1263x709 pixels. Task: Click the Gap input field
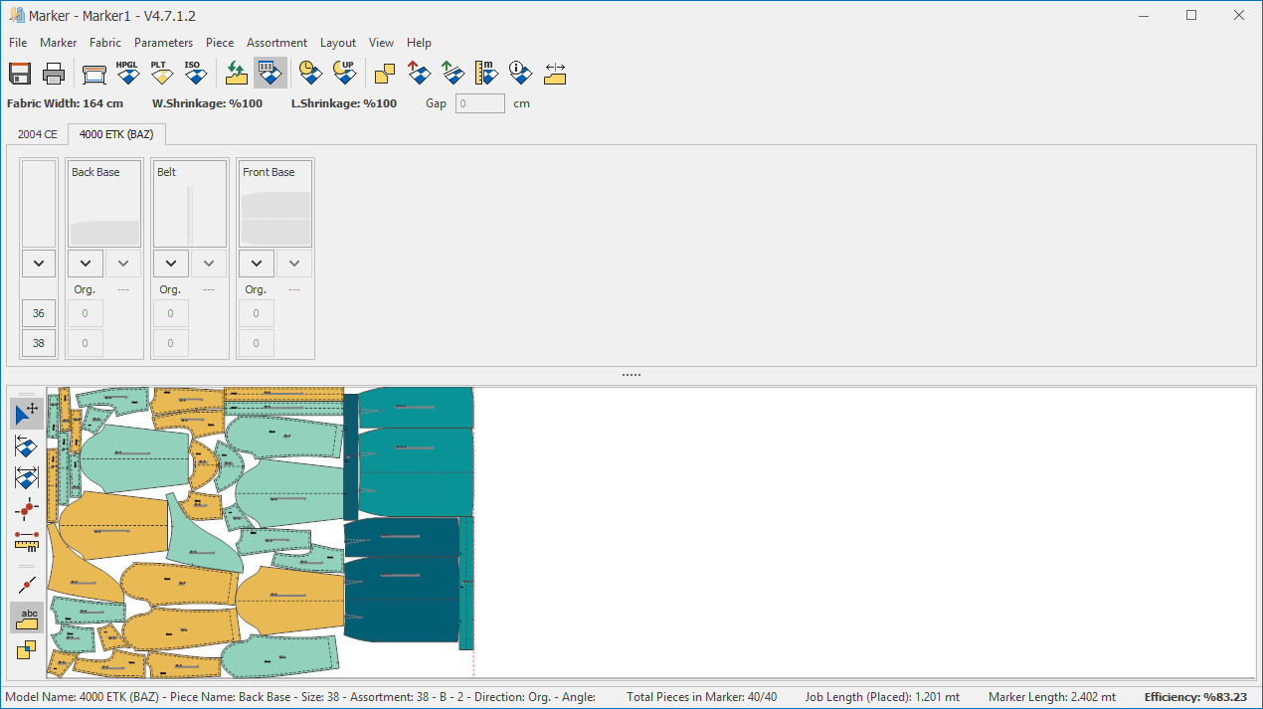pos(479,103)
